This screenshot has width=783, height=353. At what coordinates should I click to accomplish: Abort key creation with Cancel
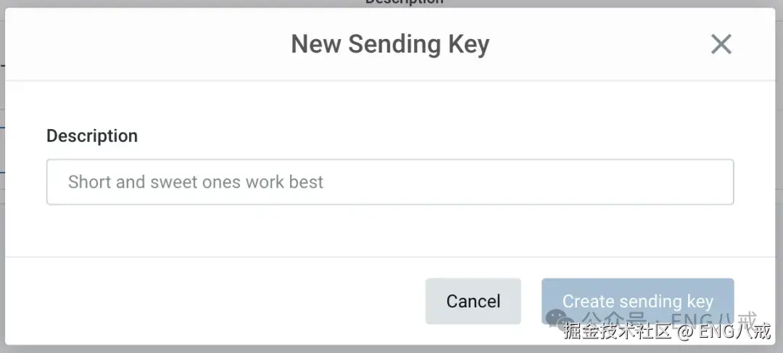(x=473, y=302)
